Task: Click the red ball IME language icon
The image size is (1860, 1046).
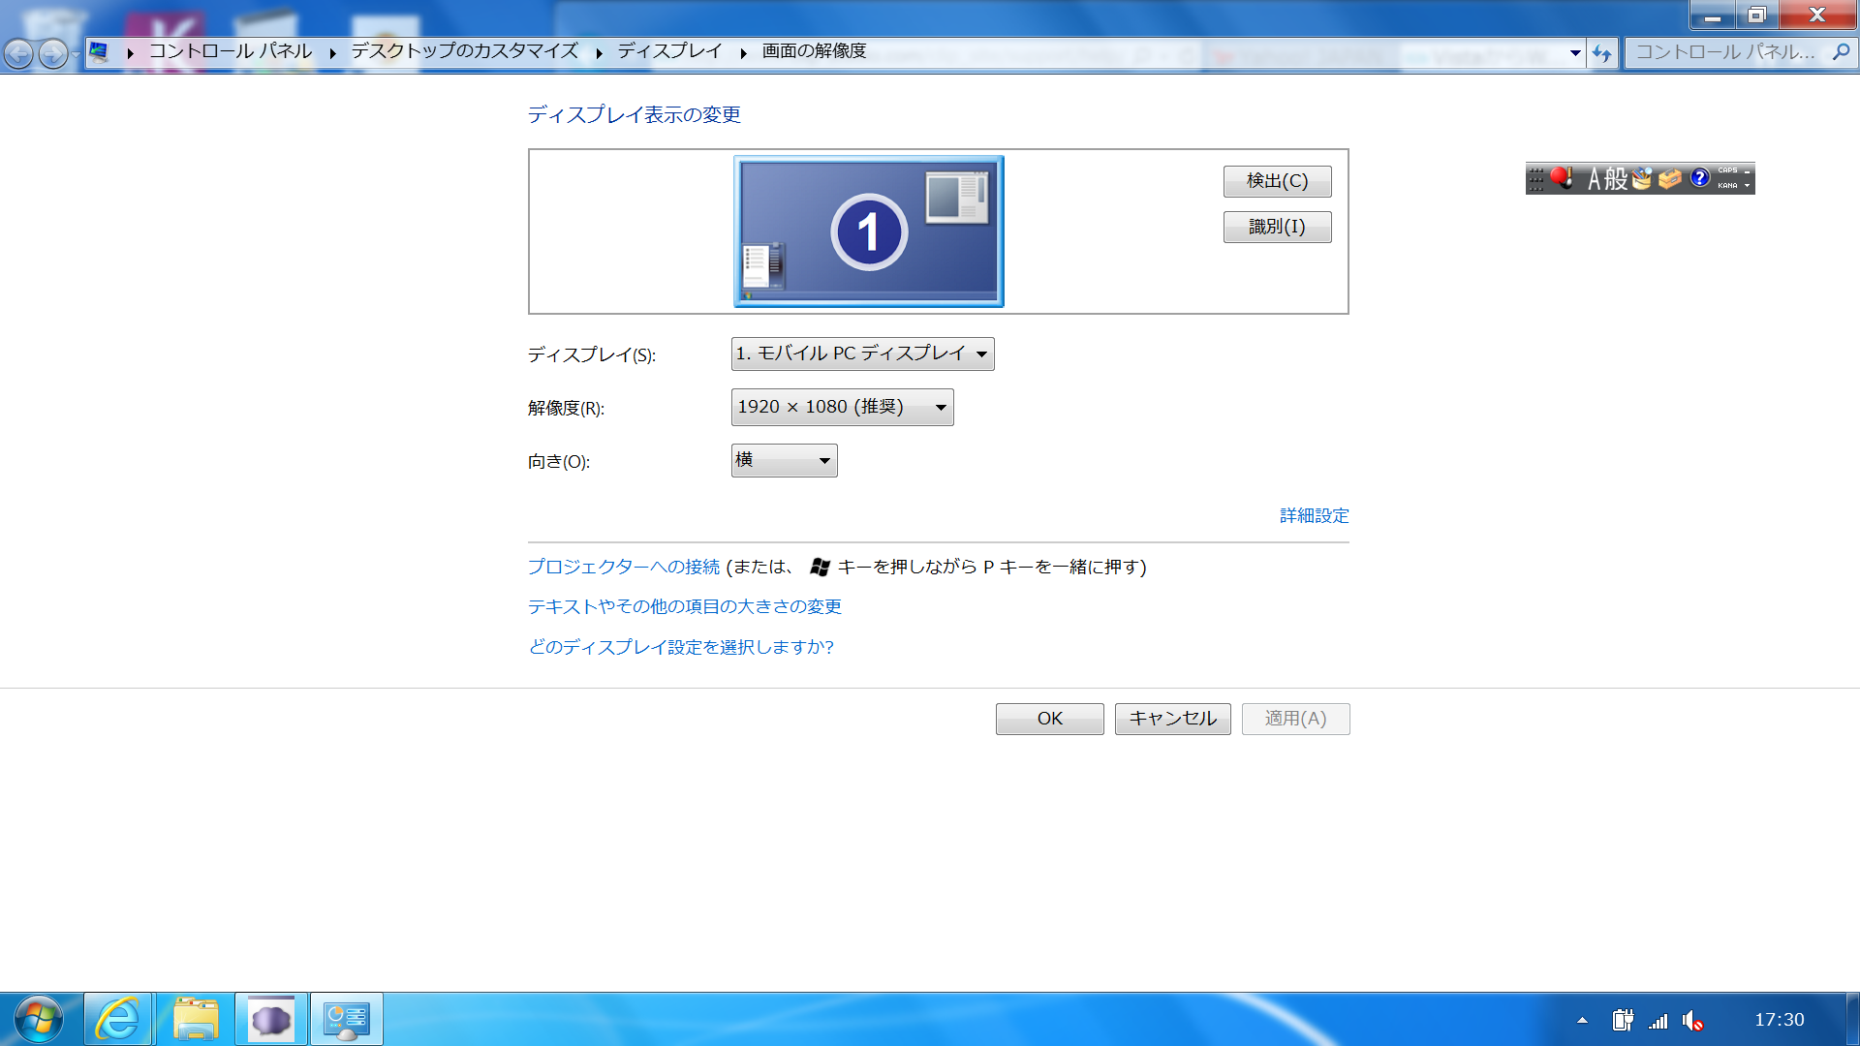Action: pos(1561,177)
